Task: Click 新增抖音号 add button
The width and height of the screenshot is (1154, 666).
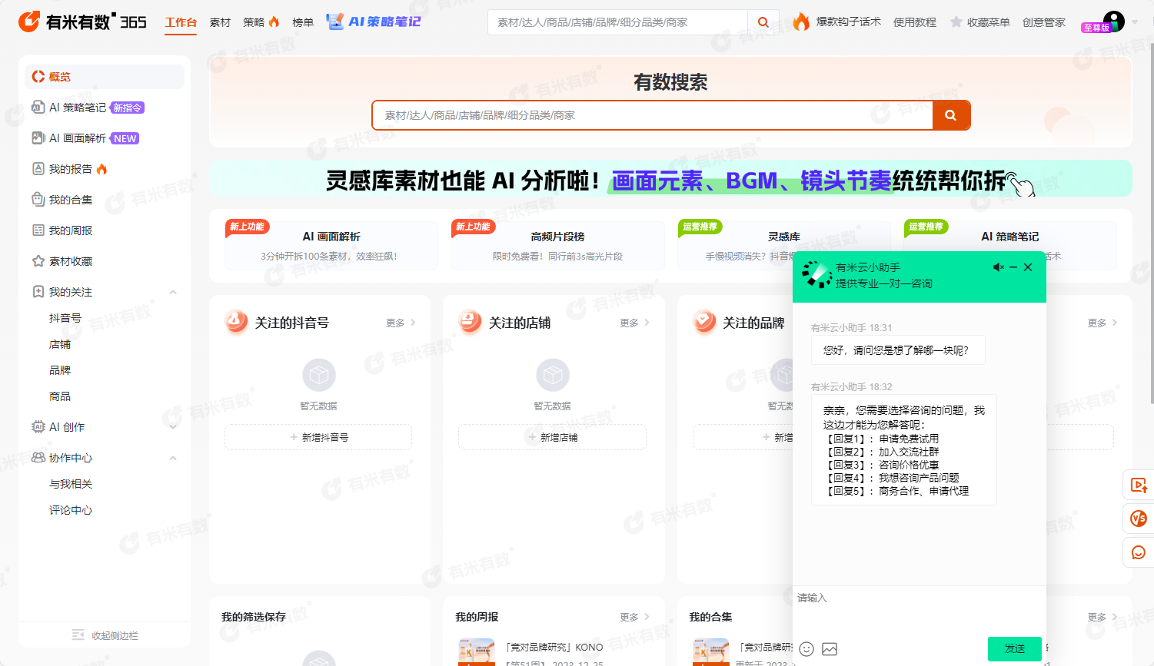Action: pos(318,437)
